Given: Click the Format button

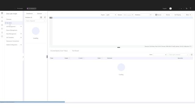Looking at the screenshot, I should pyautogui.click(x=168, y=15).
